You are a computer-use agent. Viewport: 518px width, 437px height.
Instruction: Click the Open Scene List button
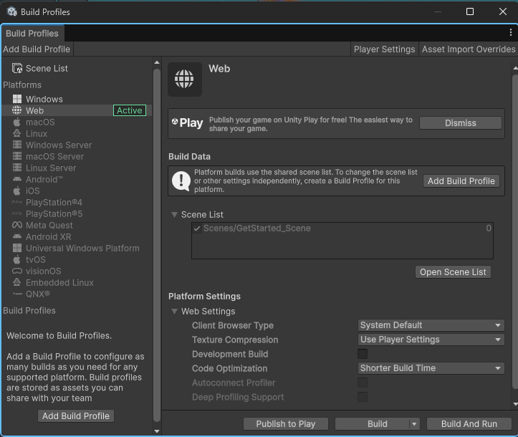[453, 272]
